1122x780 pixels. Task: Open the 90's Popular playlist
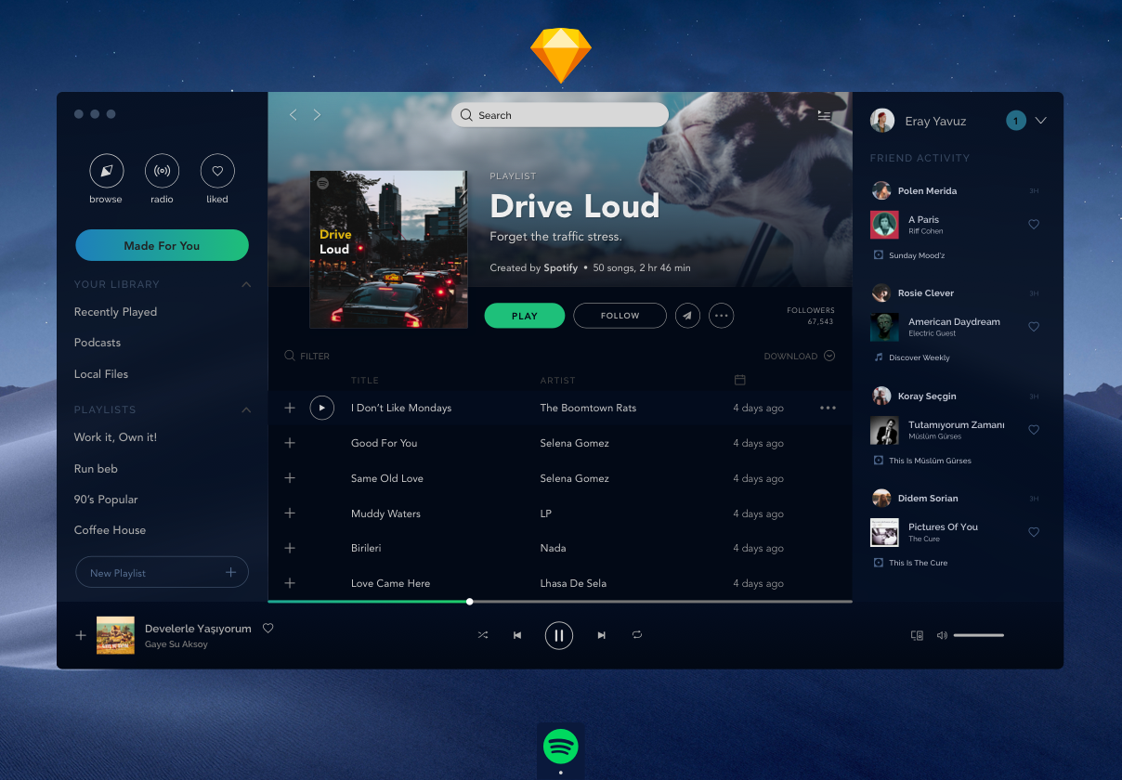106,500
